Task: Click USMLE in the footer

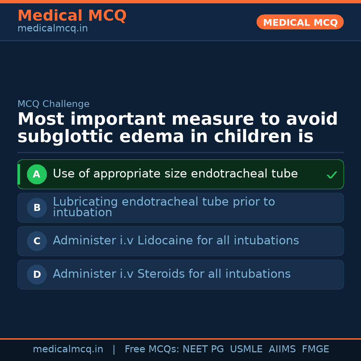Action: [246, 349]
